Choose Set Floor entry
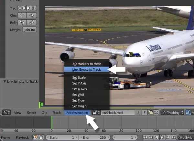Viewport: 194px width, 141px height. tap(87, 100)
